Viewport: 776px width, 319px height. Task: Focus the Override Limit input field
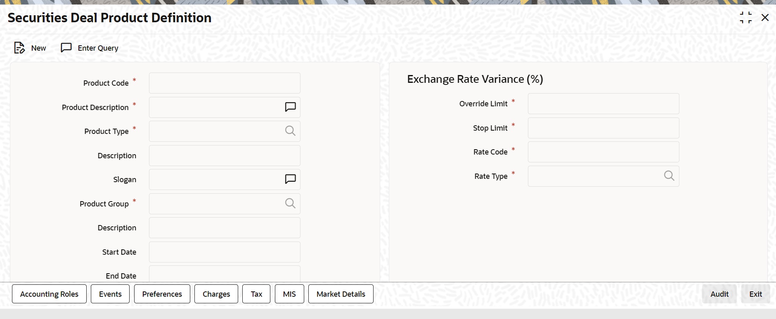tap(603, 103)
